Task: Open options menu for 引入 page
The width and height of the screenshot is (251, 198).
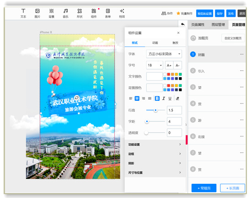Action: click(x=242, y=71)
